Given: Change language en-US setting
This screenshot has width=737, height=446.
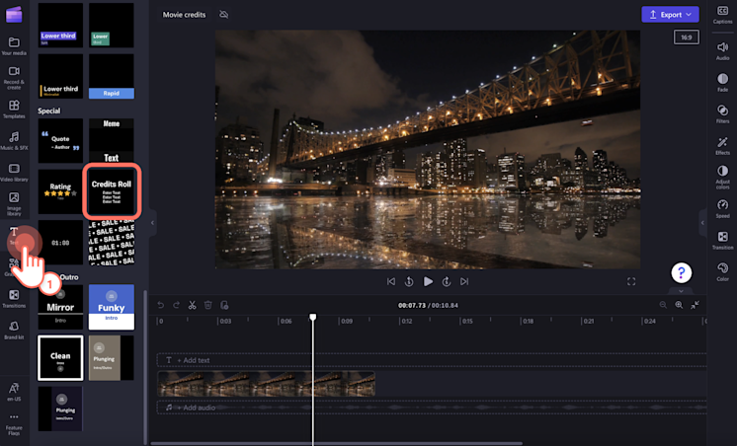Looking at the screenshot, I should pyautogui.click(x=14, y=392).
